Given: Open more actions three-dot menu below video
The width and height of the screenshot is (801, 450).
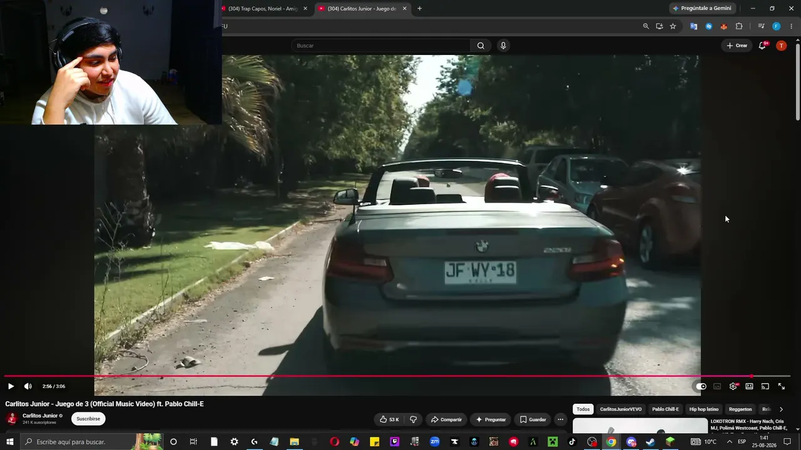Looking at the screenshot, I should coord(561,419).
